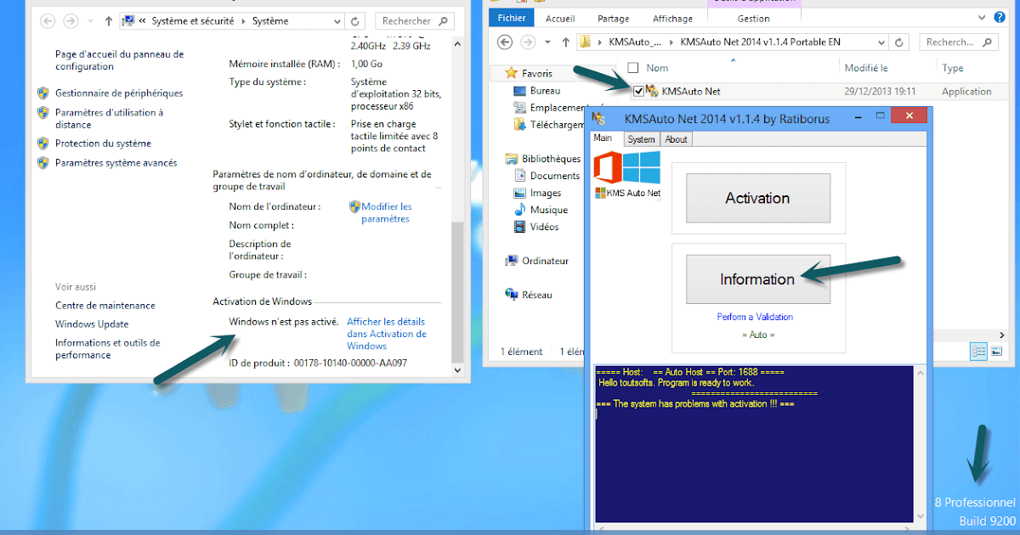This screenshot has width=1020, height=535.
Task: Expand the Système address bar history dropdown
Action: coord(337,21)
